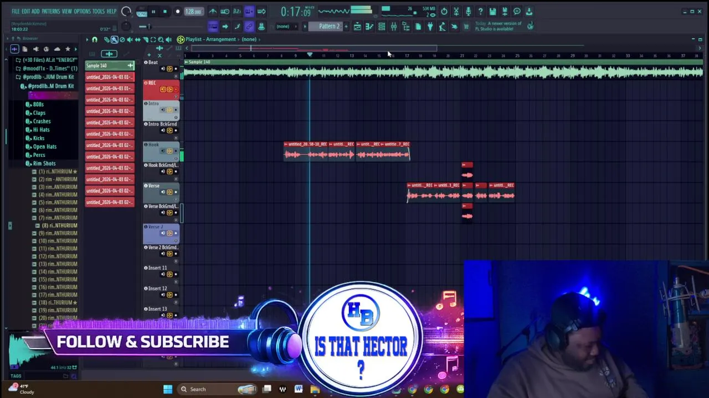Click the playhead marker on timeline ruler

coord(310,55)
